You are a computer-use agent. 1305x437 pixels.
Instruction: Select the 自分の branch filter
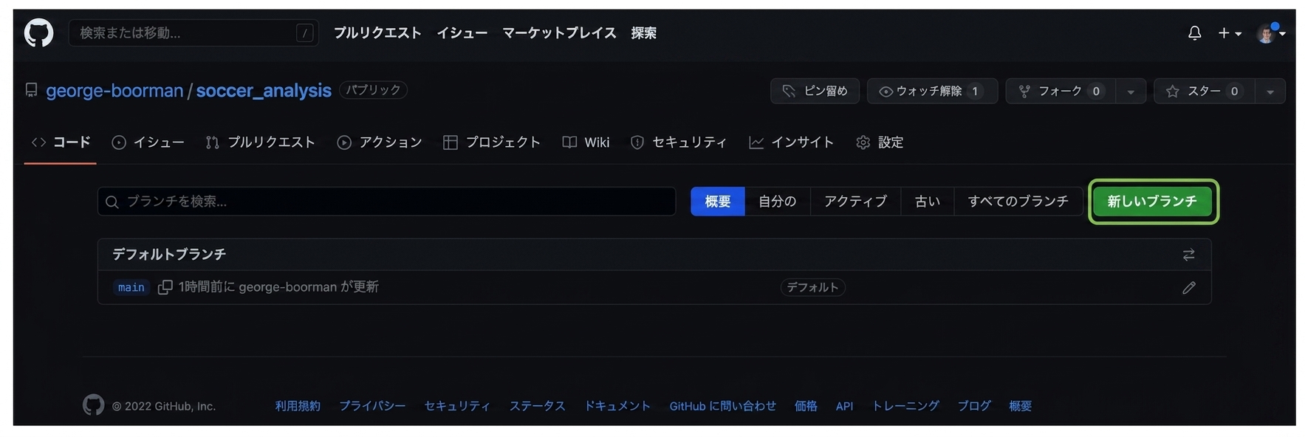pos(778,202)
